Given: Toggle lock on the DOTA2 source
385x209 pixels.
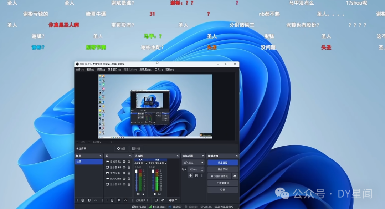Looking at the screenshot, I should tap(129, 179).
